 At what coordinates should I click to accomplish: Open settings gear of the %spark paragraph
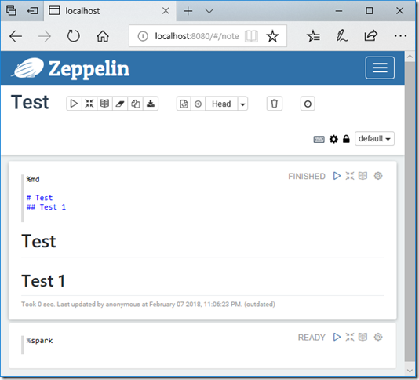tap(378, 337)
